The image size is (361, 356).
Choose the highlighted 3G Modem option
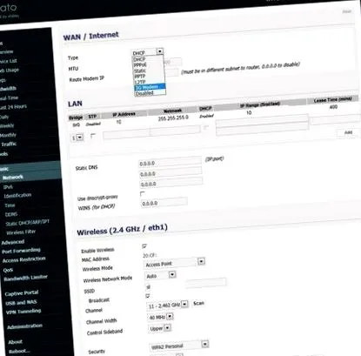click(150, 87)
